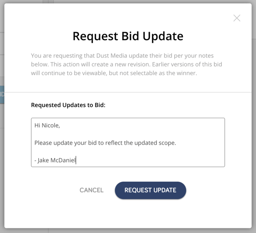Click the 'Requested Updates to Bid:' label
The height and width of the screenshot is (233, 256).
click(68, 105)
